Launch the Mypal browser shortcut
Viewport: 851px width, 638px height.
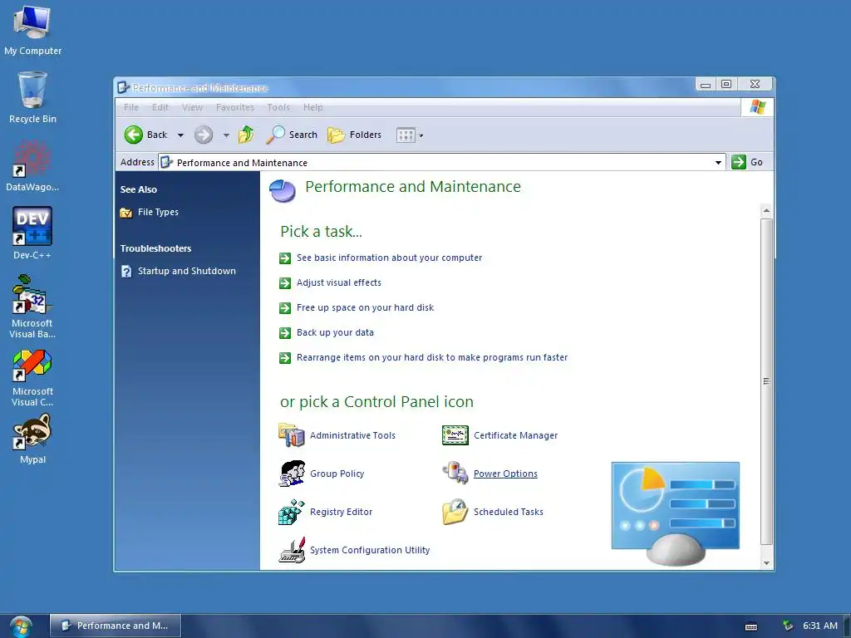(32, 439)
